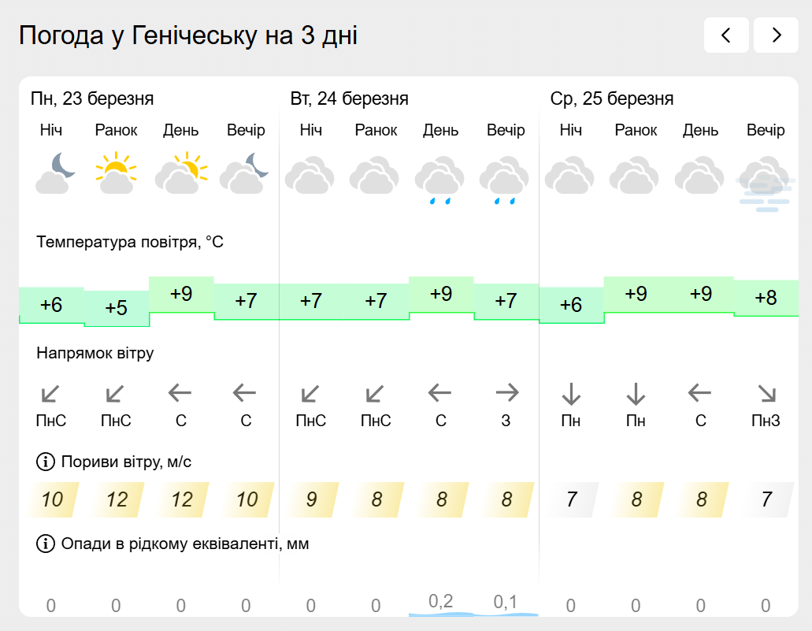Click Wednesday night north wind arrow
Screen dimensions: 812x631
click(x=571, y=392)
